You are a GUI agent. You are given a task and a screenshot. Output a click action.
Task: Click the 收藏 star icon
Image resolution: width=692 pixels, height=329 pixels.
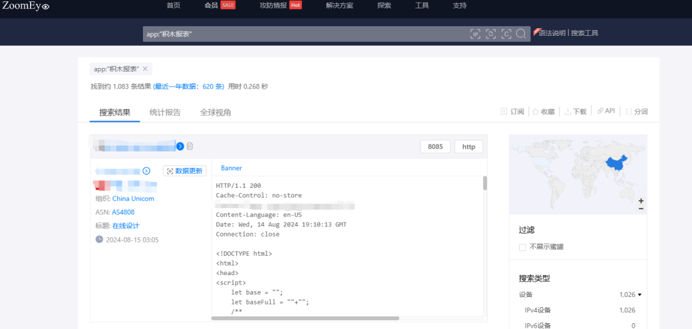(x=535, y=112)
